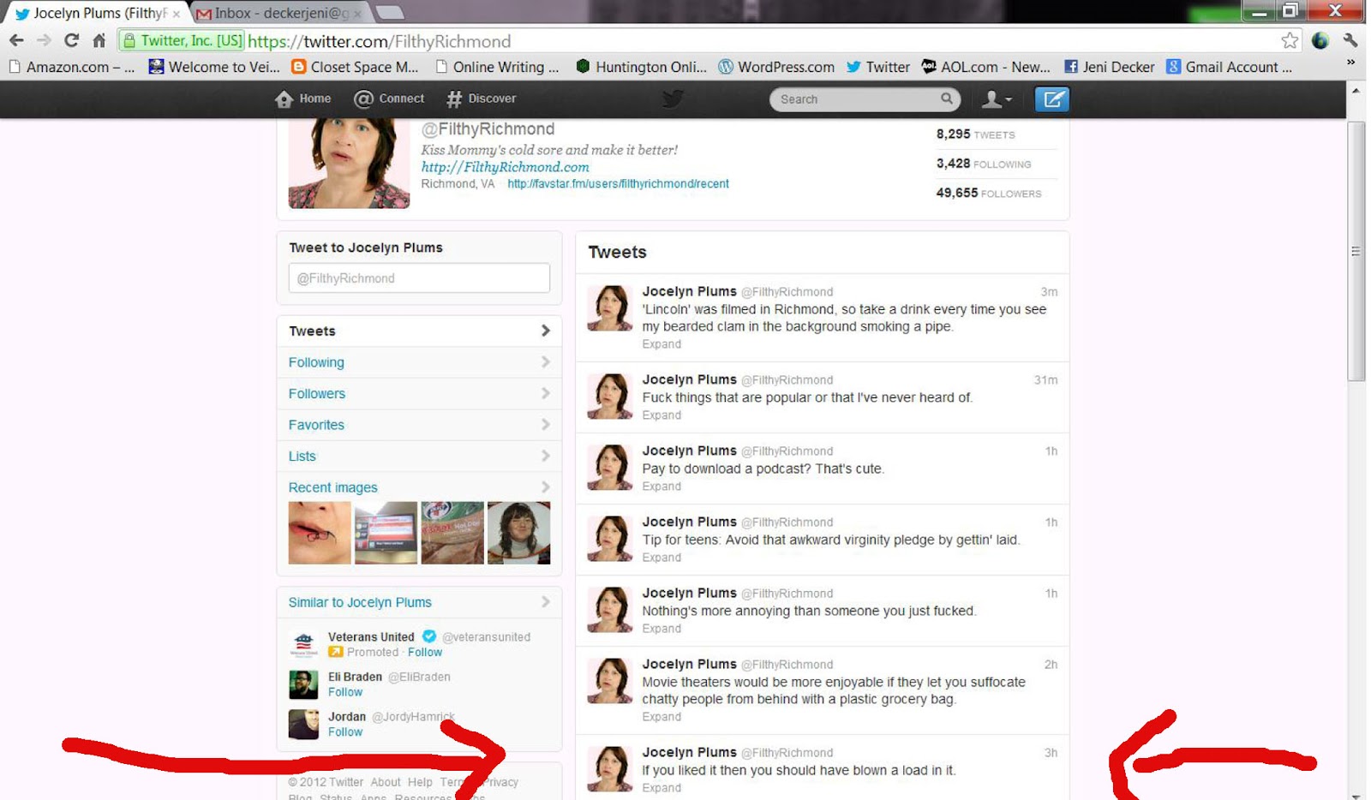Follow Eli Braden

(x=345, y=692)
